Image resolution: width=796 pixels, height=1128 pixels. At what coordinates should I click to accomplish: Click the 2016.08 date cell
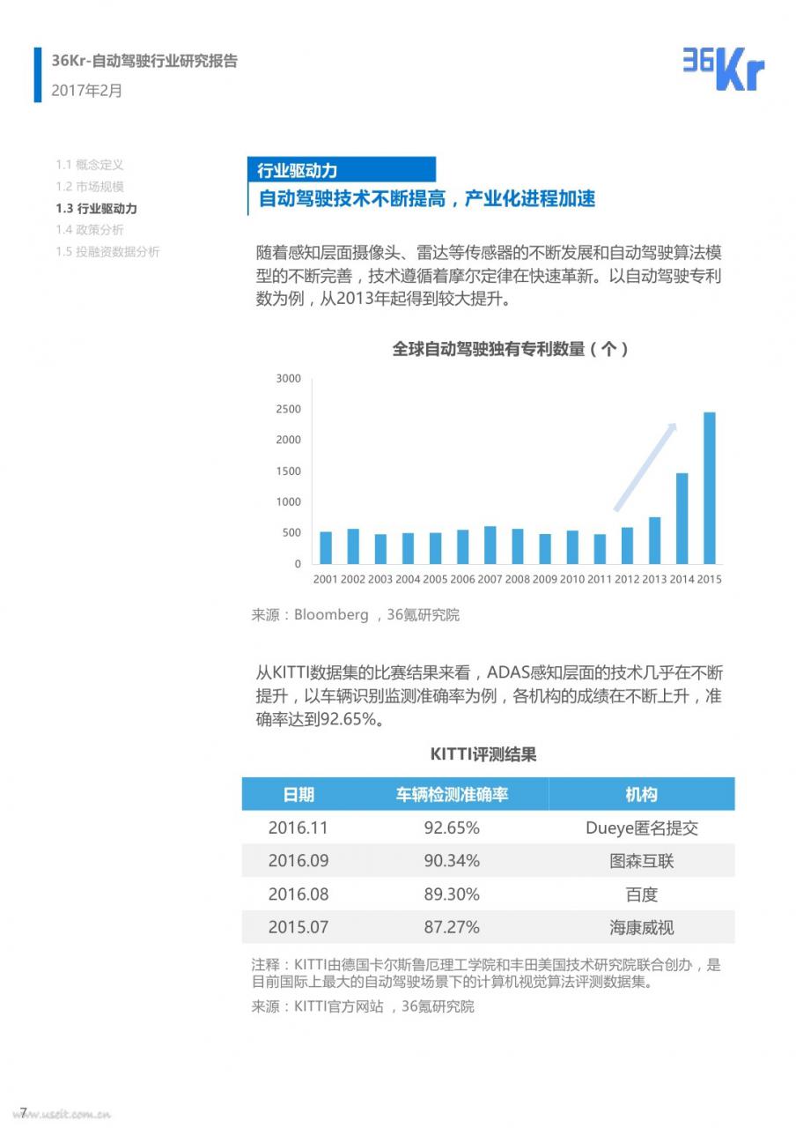pyautogui.click(x=298, y=894)
